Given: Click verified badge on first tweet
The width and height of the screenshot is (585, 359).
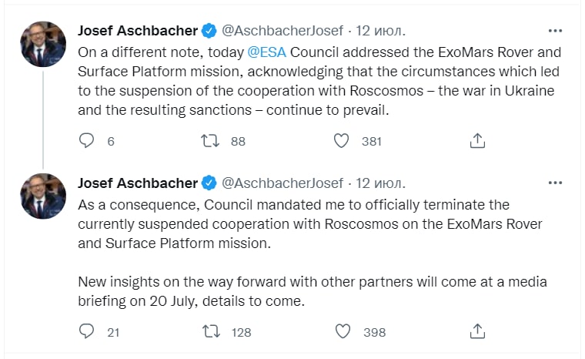Looking at the screenshot, I should click(x=209, y=32).
